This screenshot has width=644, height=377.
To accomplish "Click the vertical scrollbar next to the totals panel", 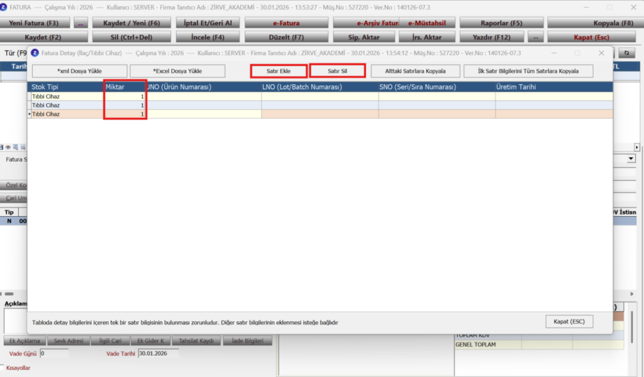I will point(631,326).
